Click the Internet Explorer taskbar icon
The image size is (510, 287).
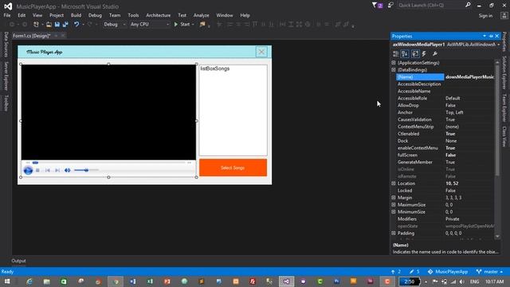[29, 281]
